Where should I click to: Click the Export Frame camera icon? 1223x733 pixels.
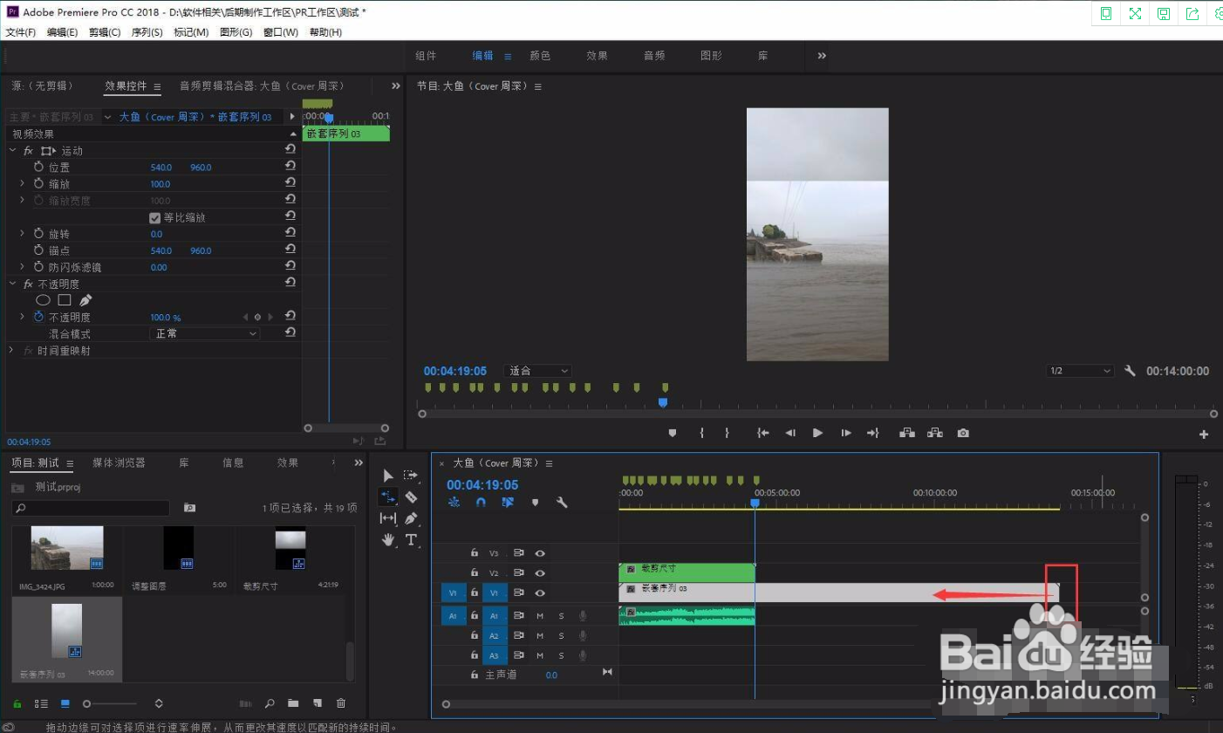pyautogui.click(x=963, y=433)
